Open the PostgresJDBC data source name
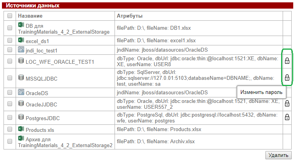The height and width of the screenshot is (162, 294). 43,118
